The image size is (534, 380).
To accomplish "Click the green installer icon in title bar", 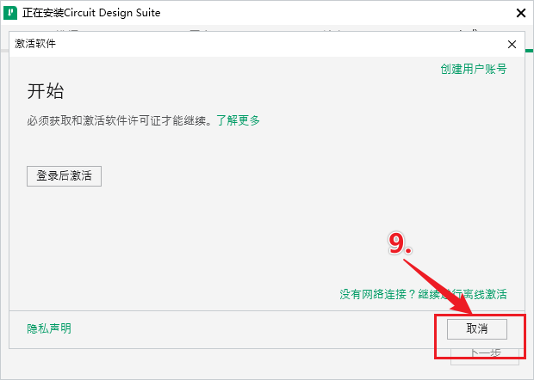I will (10, 13).
